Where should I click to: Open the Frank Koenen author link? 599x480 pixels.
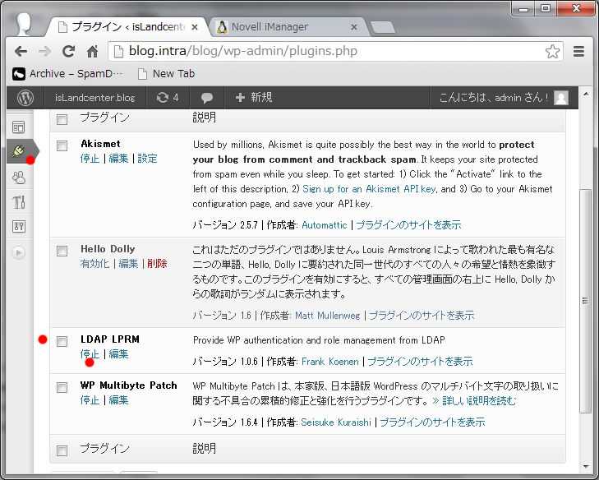330,361
